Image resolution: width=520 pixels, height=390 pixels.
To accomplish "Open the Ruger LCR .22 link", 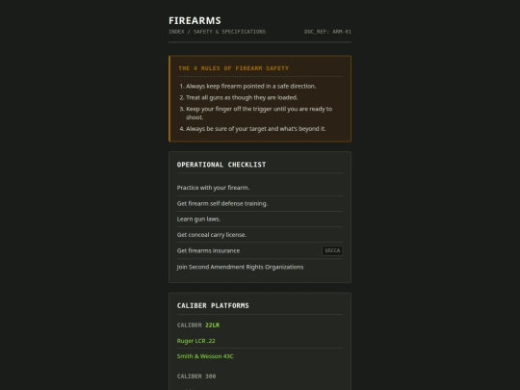I will point(196,341).
